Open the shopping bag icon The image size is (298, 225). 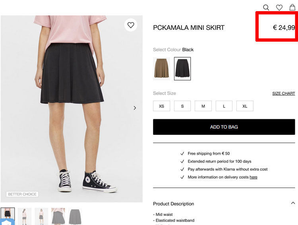[x=292, y=7]
